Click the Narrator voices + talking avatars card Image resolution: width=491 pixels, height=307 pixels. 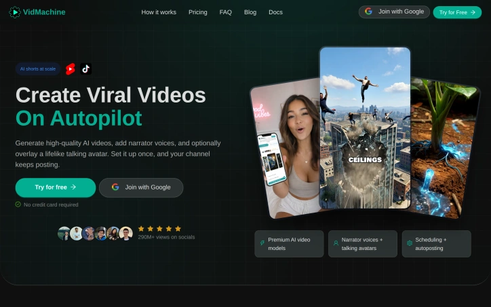coord(363,244)
